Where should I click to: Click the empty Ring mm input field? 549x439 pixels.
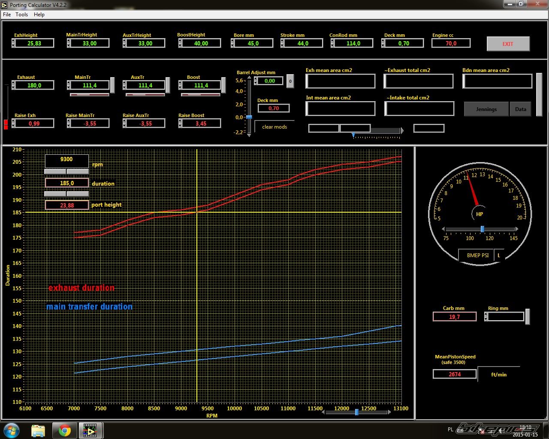point(506,317)
